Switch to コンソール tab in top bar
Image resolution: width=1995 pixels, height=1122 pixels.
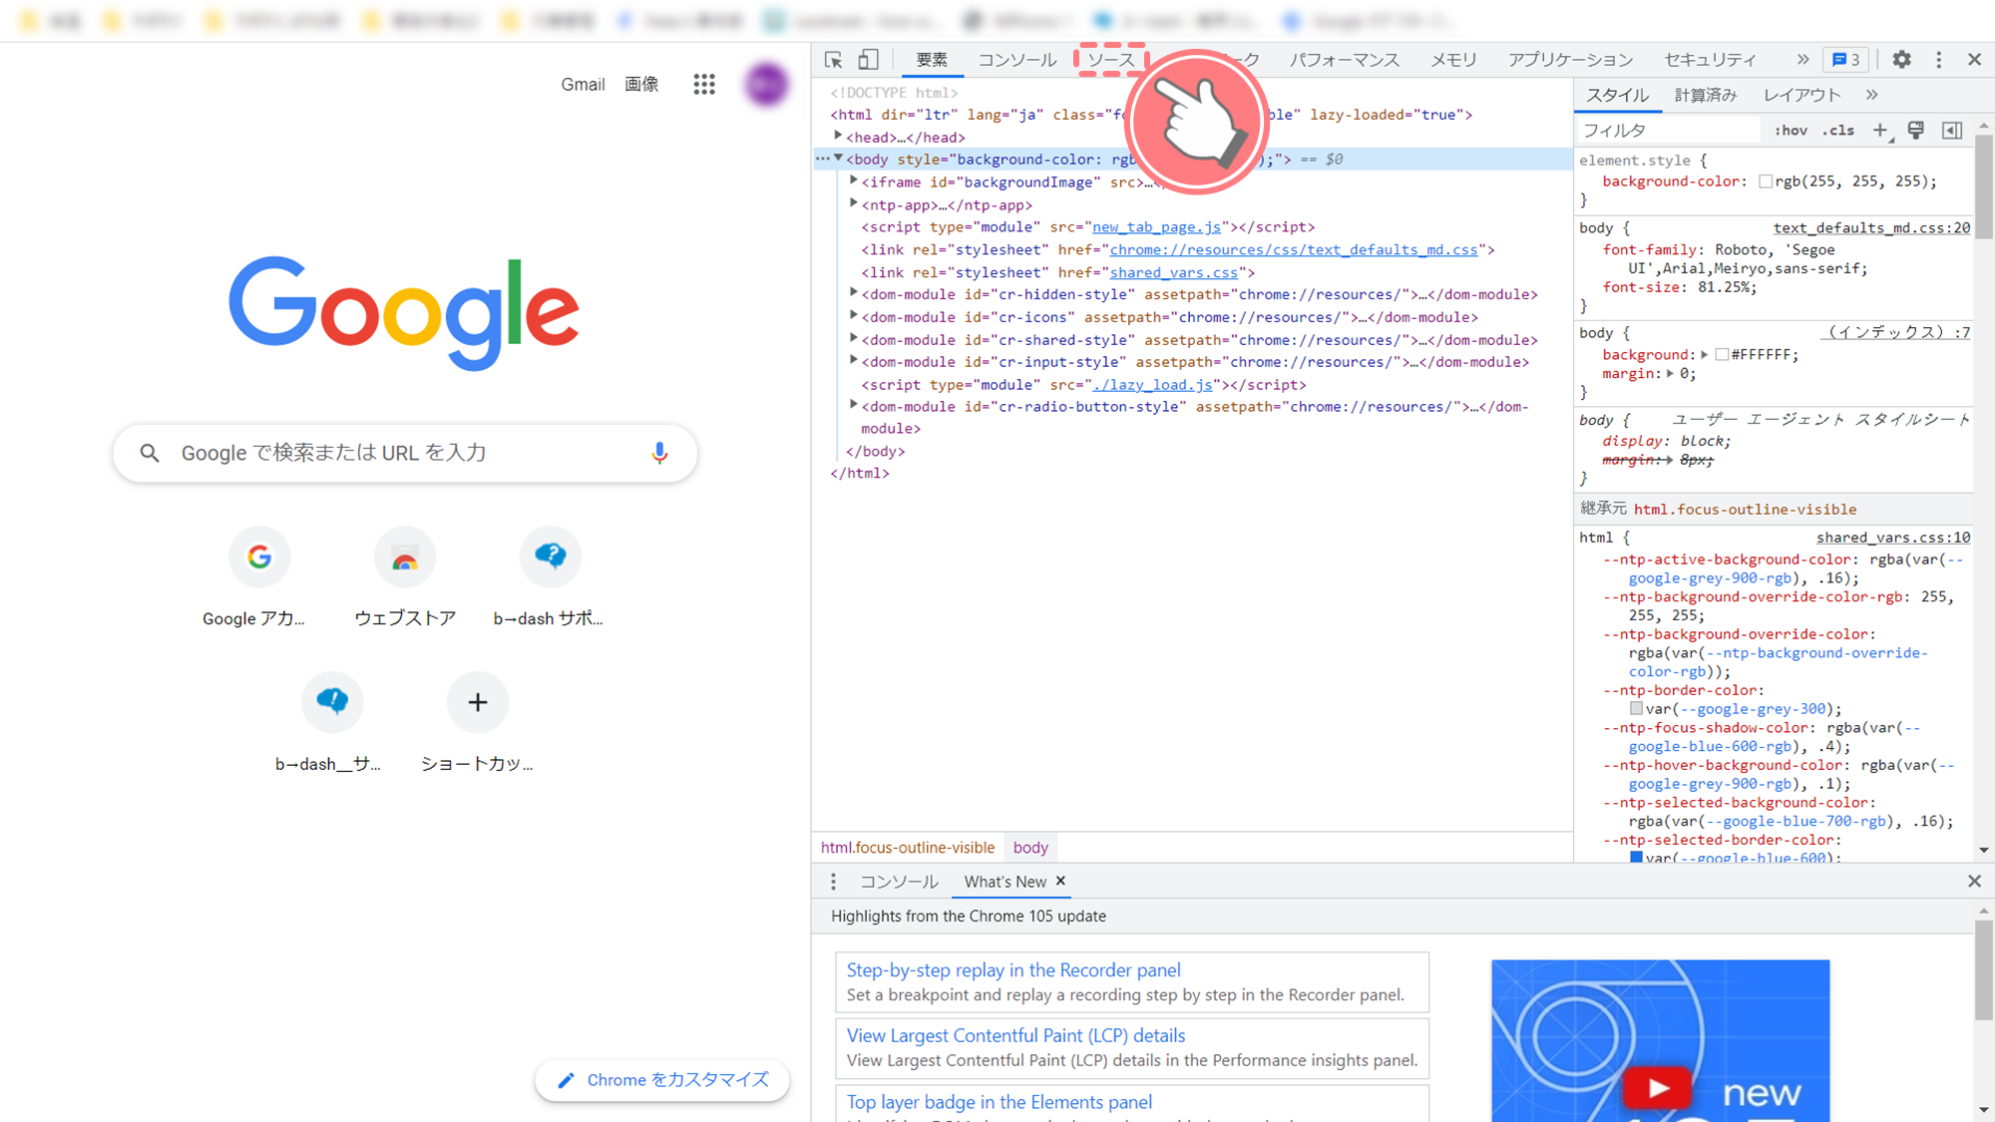[x=1016, y=60]
